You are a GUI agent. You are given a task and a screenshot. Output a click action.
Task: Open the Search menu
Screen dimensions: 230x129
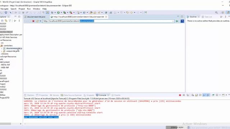pyautogui.click(x=14, y=9)
